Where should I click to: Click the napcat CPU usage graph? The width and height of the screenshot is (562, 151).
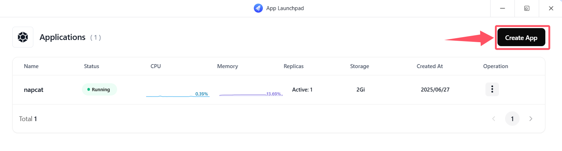(178, 94)
